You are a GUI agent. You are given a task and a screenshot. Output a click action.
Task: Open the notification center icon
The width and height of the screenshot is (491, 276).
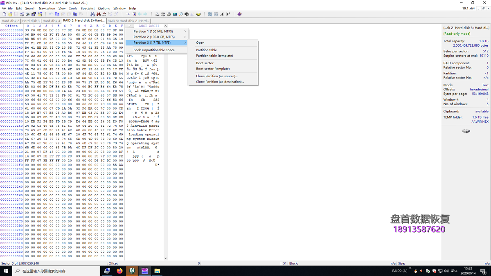pos(483,271)
